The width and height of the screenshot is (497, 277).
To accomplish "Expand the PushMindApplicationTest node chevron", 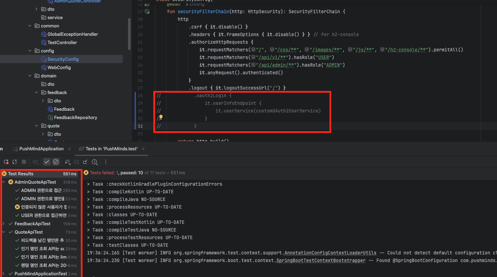I will click(x=3, y=274).
